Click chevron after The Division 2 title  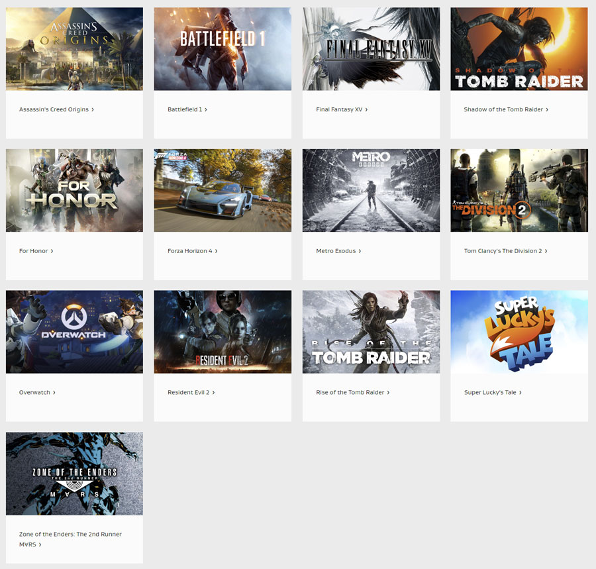[546, 251]
